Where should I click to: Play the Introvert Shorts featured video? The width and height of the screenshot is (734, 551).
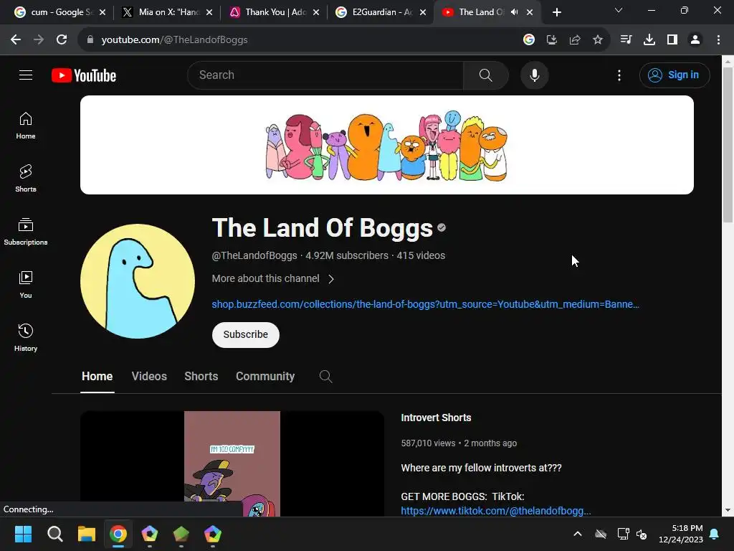[232, 464]
